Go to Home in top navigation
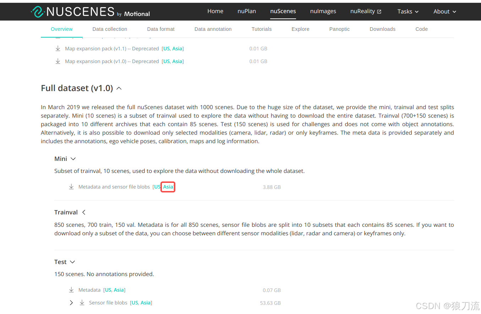The image size is (481, 314). (215, 11)
